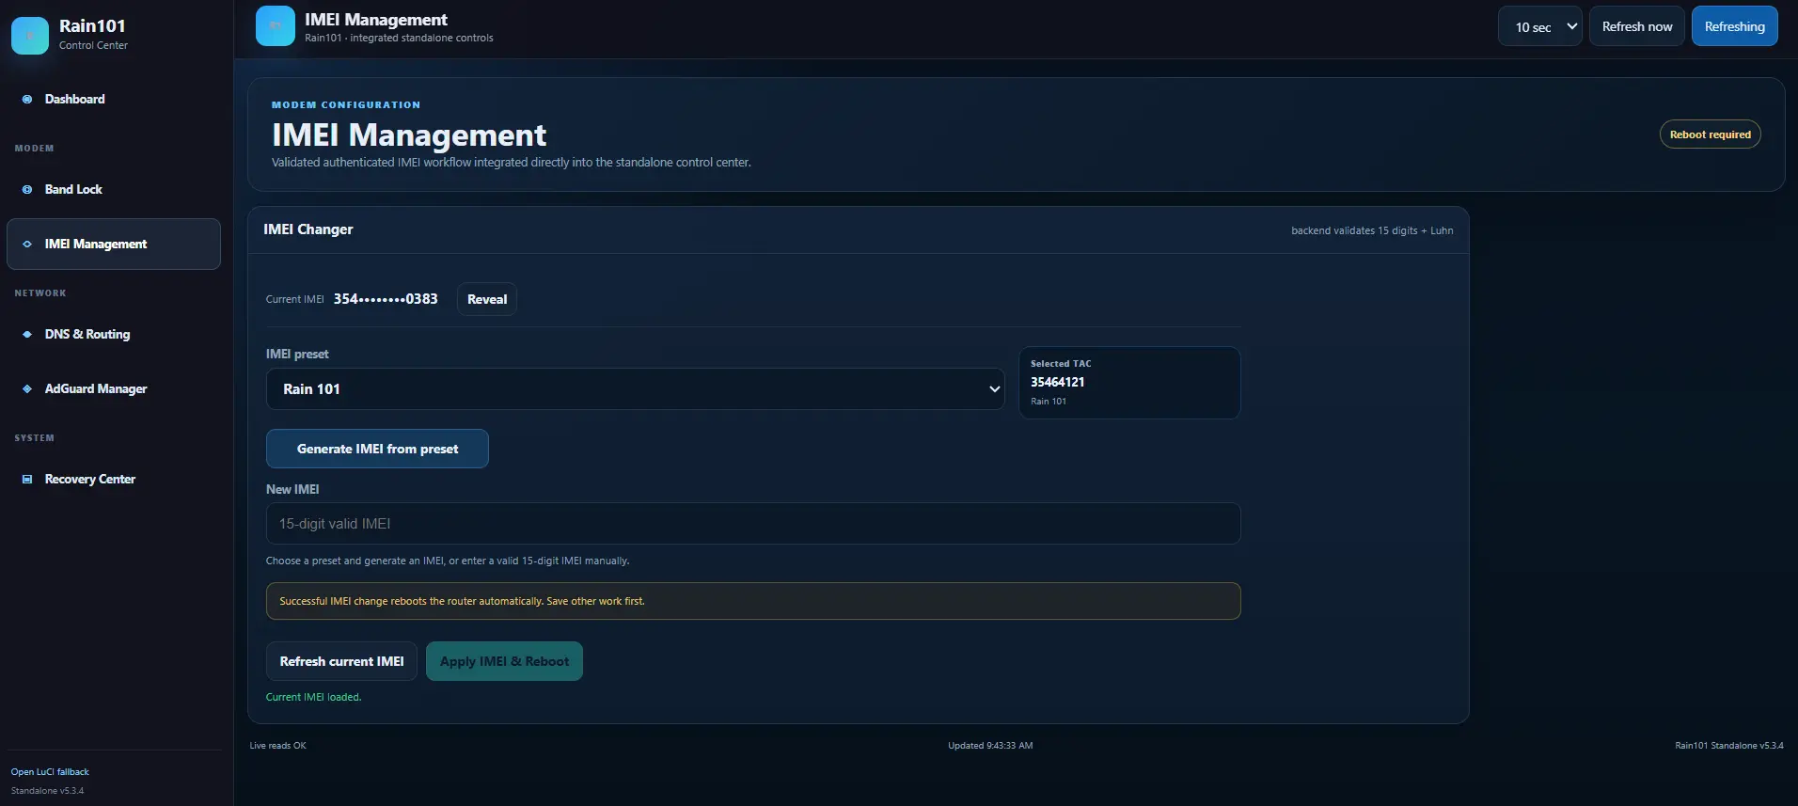The width and height of the screenshot is (1798, 806).
Task: Open LuCI fallback link
Action: [x=50, y=772]
